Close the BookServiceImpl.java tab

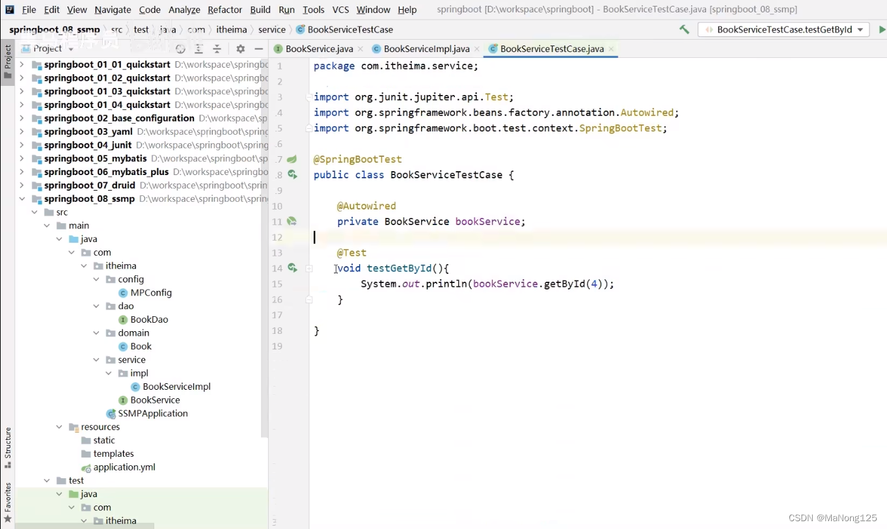tap(476, 49)
